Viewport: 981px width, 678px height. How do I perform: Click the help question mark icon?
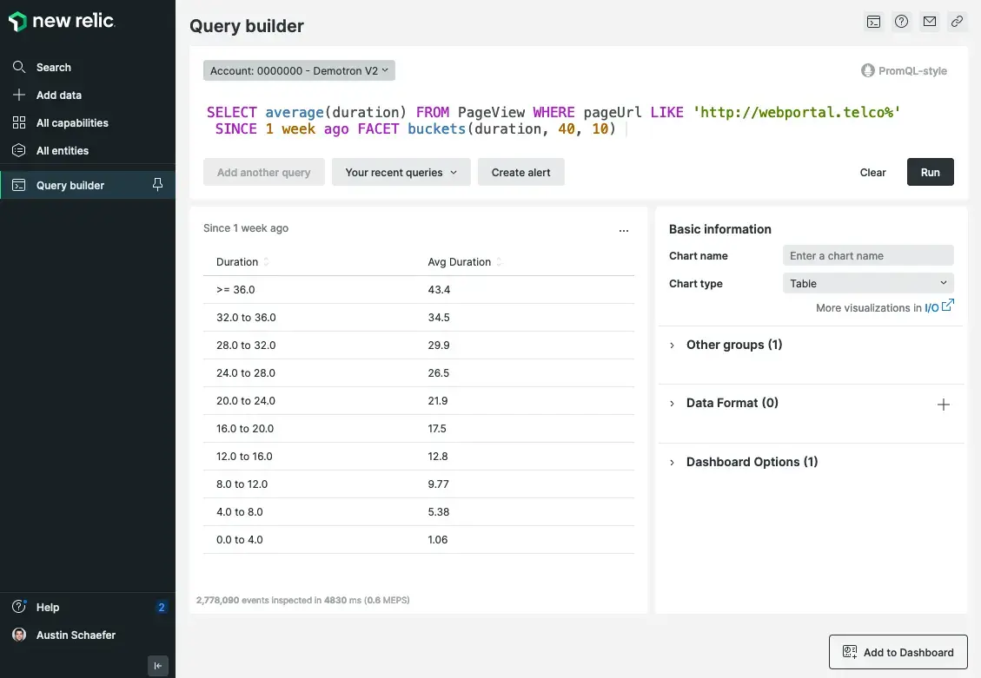click(902, 23)
